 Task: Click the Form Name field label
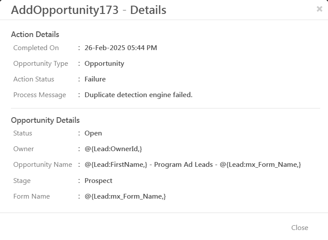pos(31,196)
